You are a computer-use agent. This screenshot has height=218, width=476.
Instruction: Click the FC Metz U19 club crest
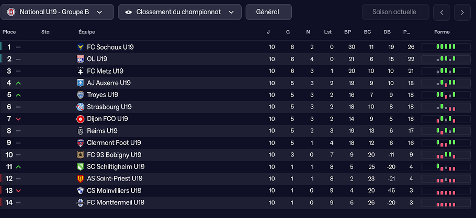pos(81,71)
